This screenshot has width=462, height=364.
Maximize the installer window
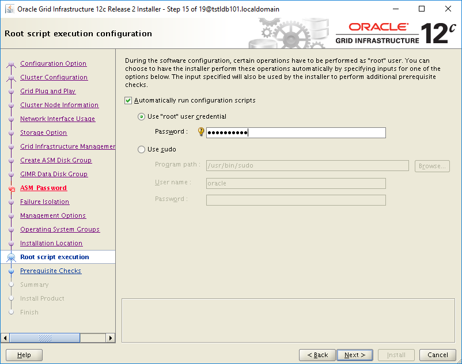pos(422,9)
